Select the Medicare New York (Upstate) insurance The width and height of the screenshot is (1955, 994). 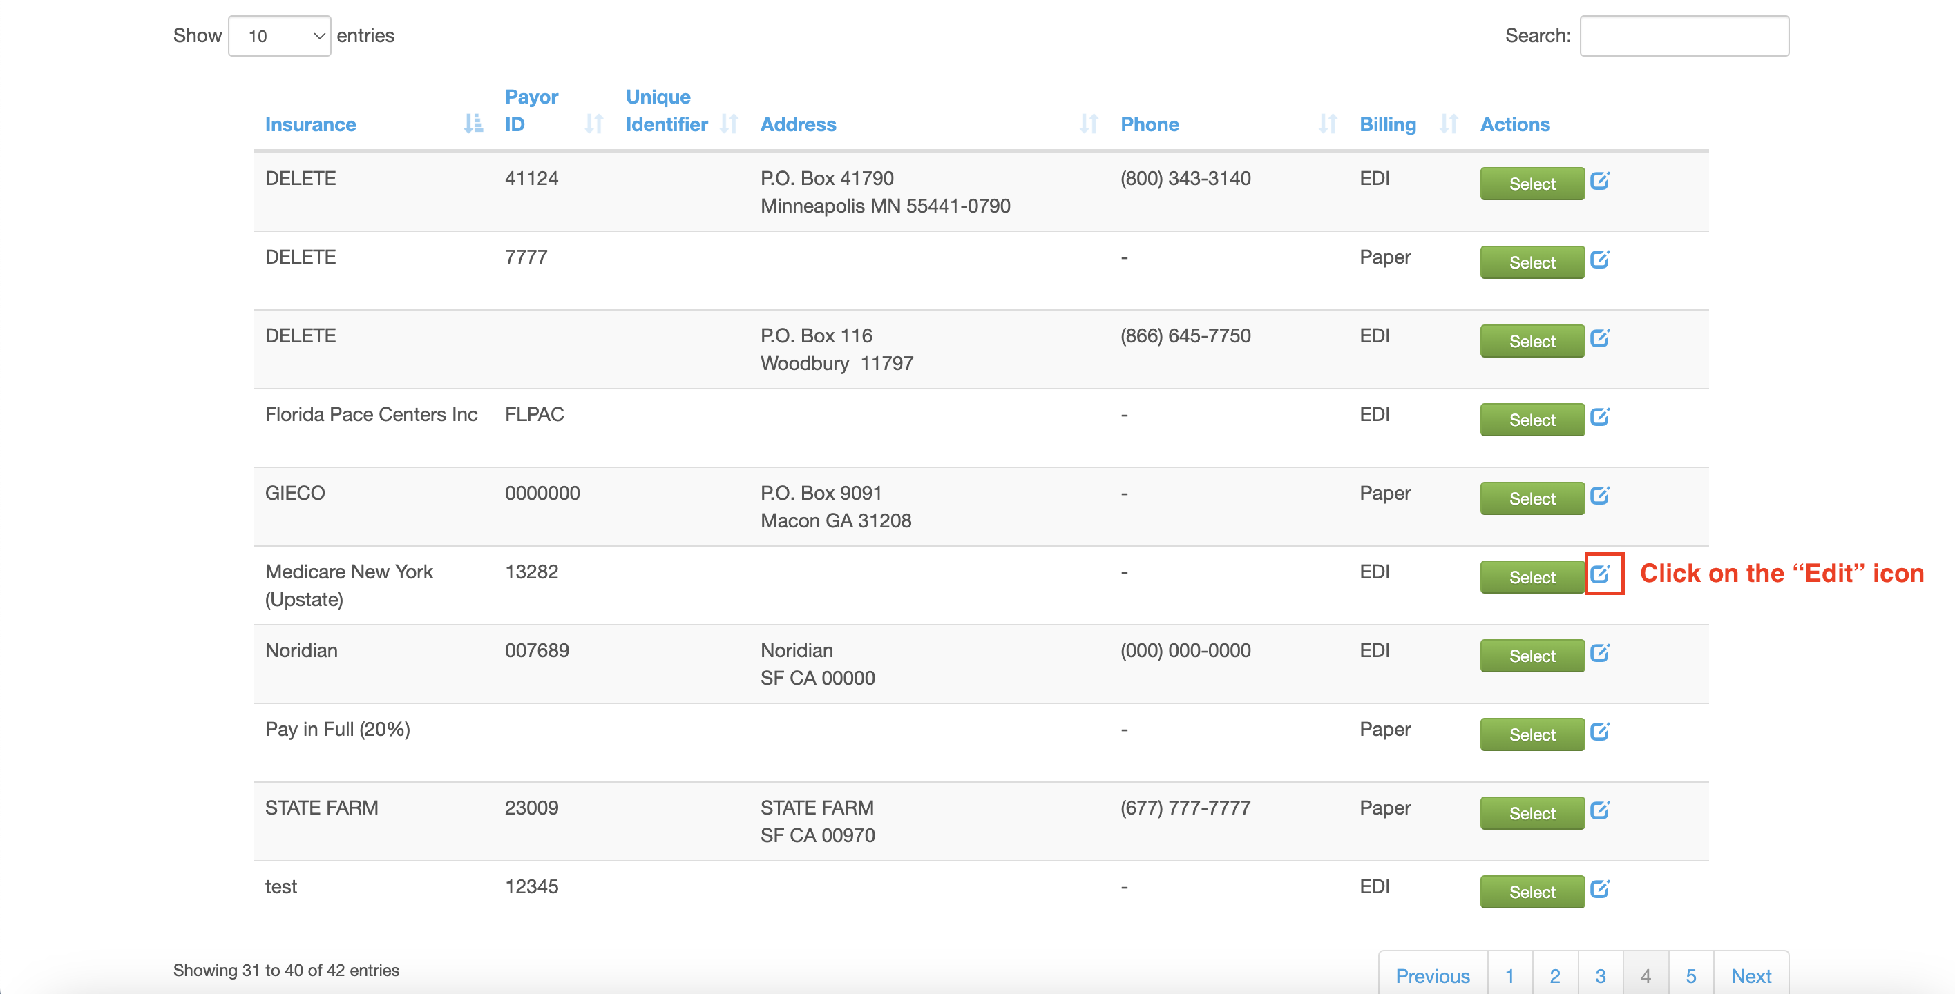pos(1532,577)
